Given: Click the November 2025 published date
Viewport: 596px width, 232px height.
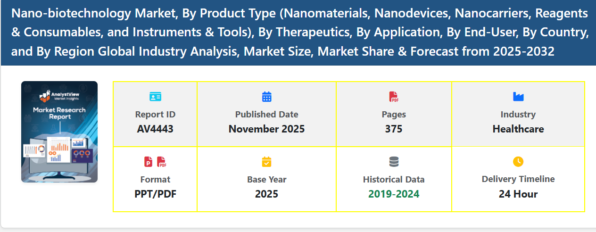Looking at the screenshot, I should 267,129.
